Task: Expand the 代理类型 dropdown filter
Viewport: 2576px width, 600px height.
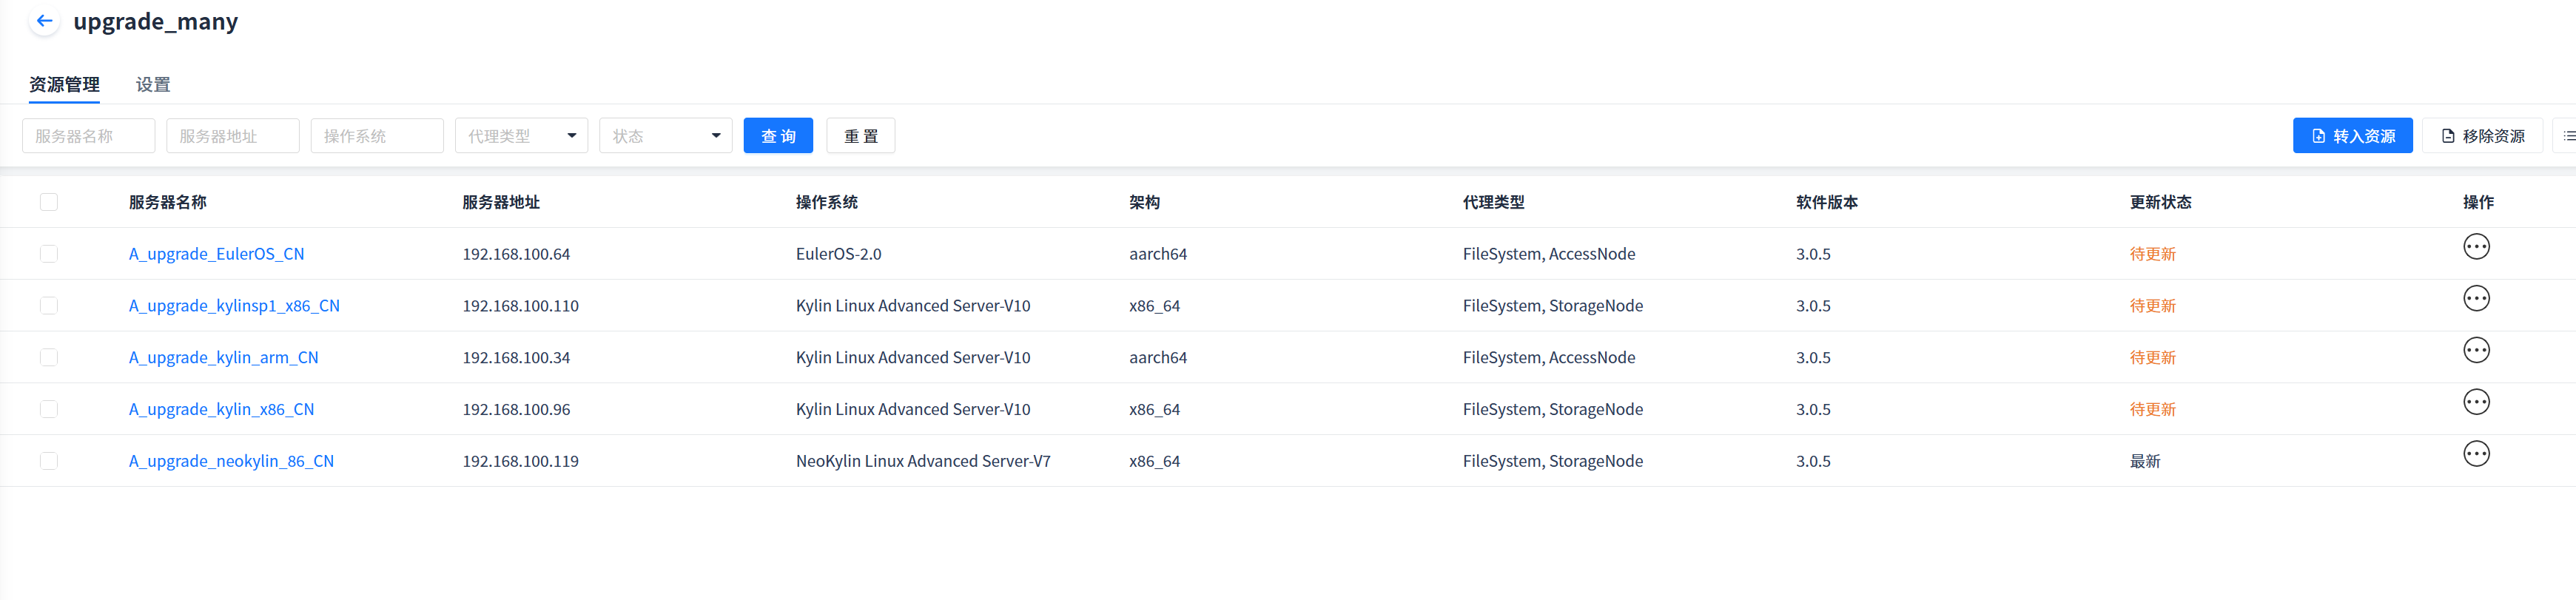Action: click(521, 136)
